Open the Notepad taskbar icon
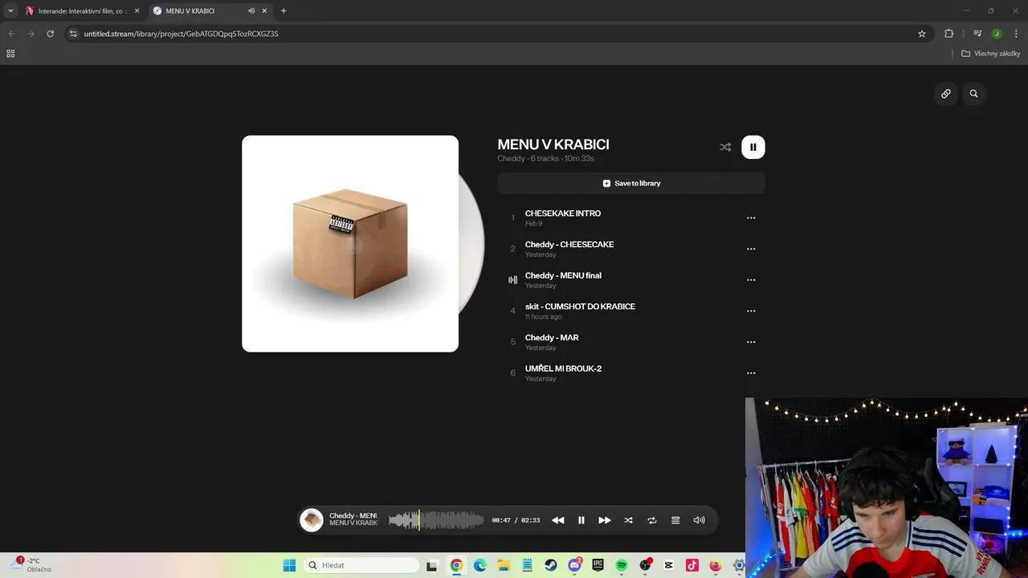The image size is (1028, 578). (527, 565)
